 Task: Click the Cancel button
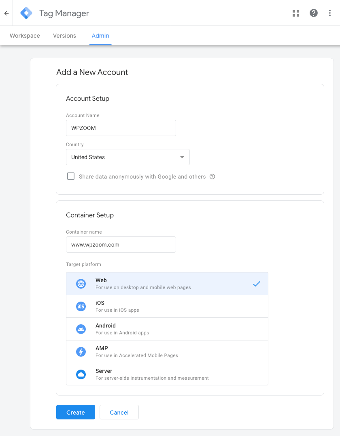pos(119,412)
